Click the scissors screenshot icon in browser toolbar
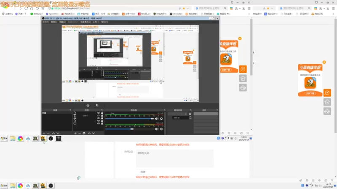This screenshot has width=337, height=189. [236, 8]
